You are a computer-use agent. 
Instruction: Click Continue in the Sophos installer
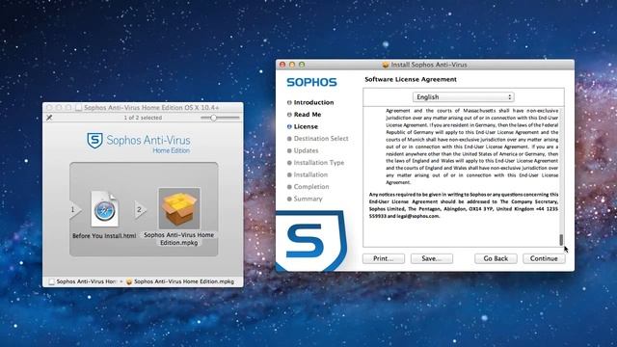click(544, 258)
